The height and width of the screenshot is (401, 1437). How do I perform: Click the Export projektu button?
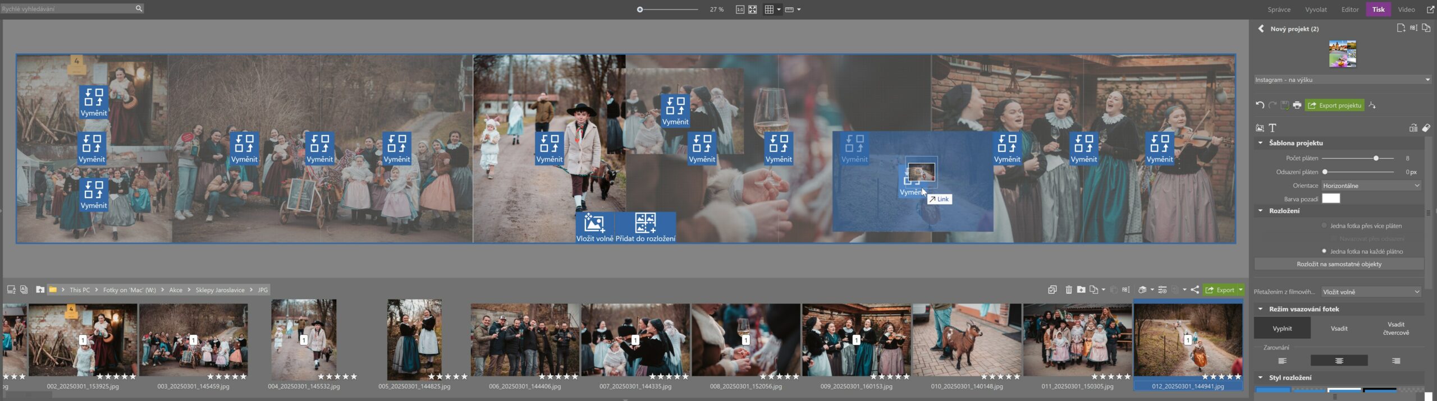pos(1334,105)
